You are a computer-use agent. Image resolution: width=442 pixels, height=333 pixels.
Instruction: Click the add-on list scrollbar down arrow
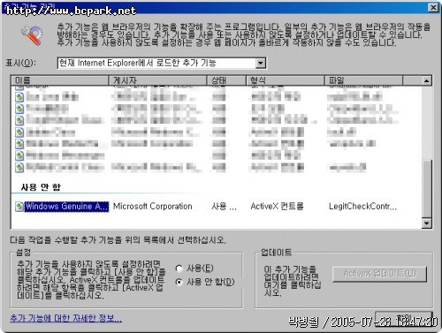click(426, 223)
